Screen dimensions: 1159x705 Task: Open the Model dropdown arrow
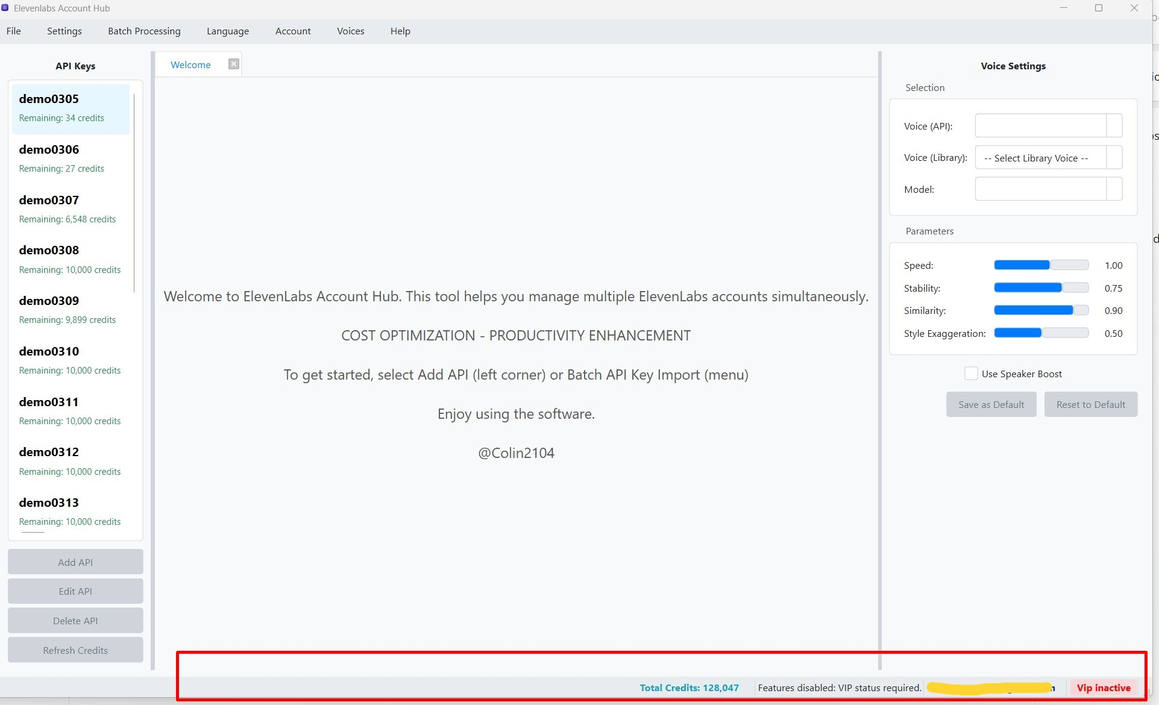(1114, 189)
